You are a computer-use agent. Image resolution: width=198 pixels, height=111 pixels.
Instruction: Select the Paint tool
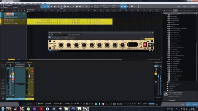coord(58,6)
